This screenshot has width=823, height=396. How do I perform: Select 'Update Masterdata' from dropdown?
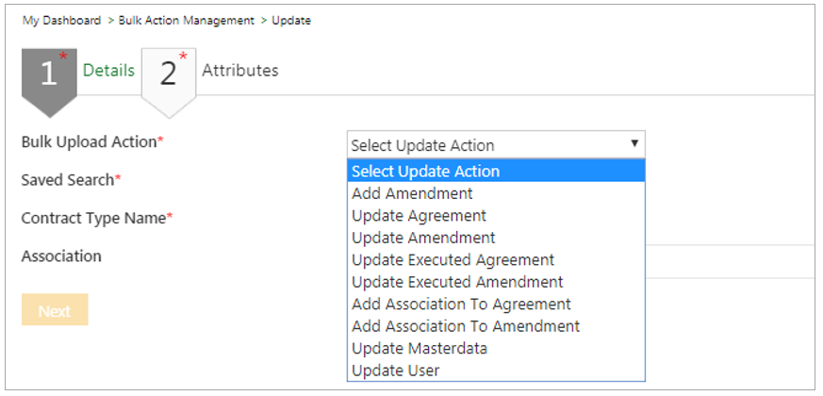tap(420, 348)
